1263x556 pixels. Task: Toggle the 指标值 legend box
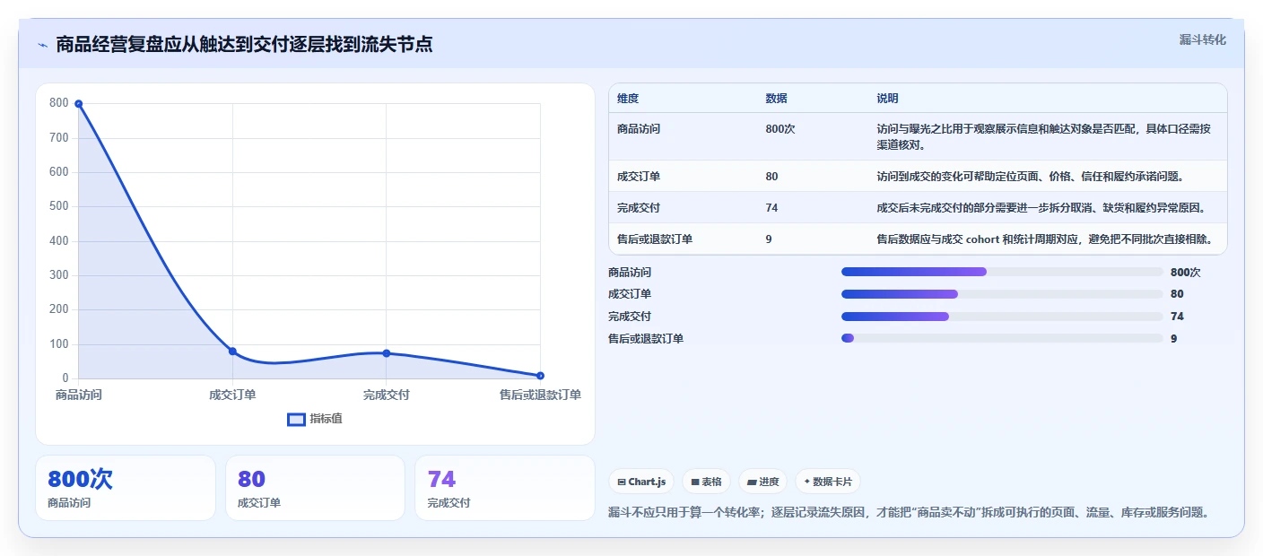tap(296, 419)
